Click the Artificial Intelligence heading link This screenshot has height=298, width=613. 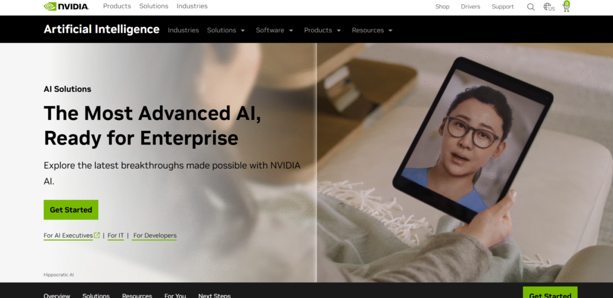click(x=102, y=29)
